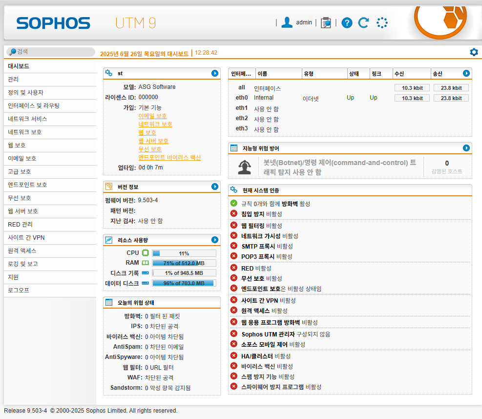Expand the st system panel arrow

coord(215,73)
